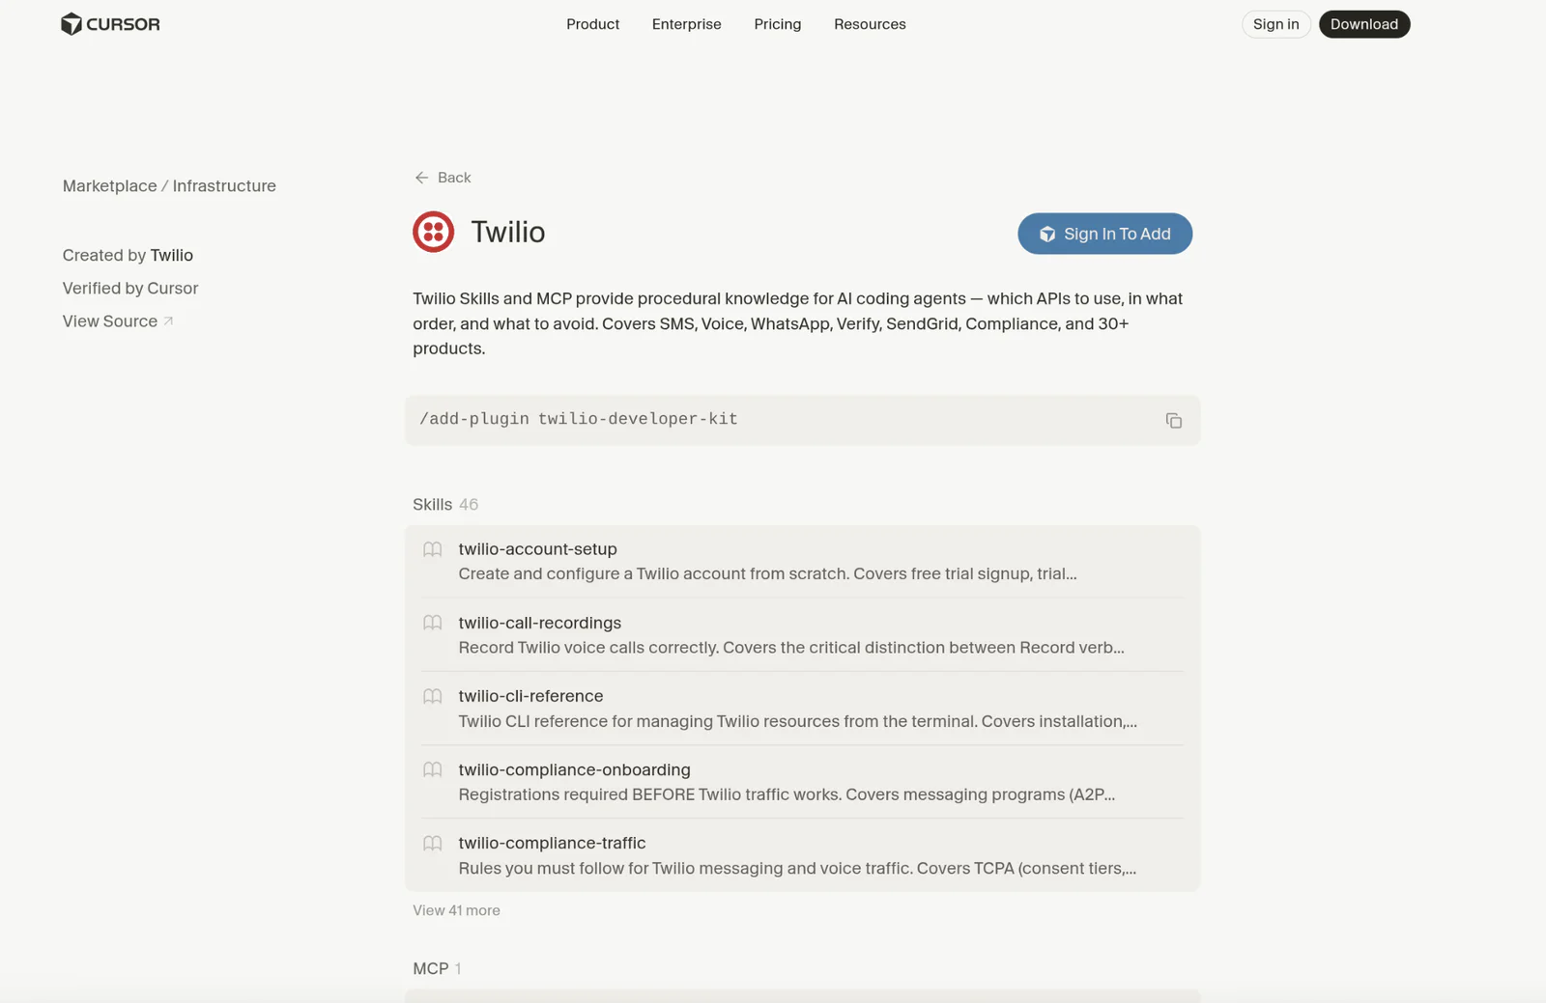Click the description 'Create and configure a Twilio account'
The width and height of the screenshot is (1546, 1003).
point(767,573)
